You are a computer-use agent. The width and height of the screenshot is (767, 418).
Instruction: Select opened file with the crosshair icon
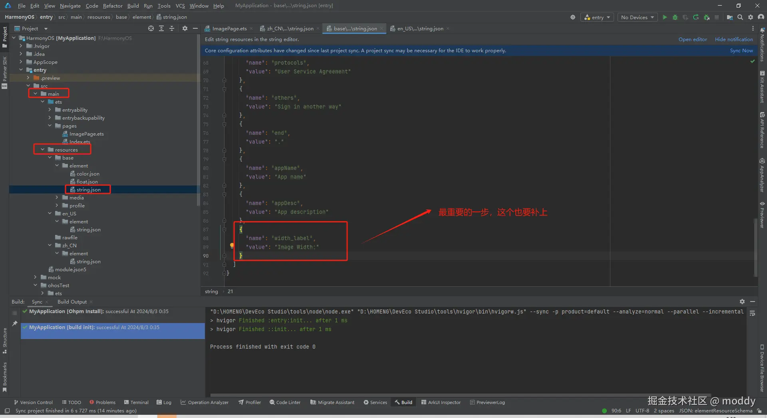click(151, 28)
